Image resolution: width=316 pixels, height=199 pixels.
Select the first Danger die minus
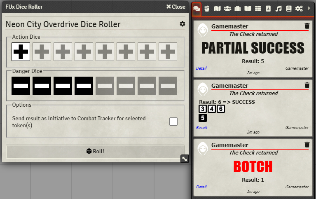click(x=21, y=86)
